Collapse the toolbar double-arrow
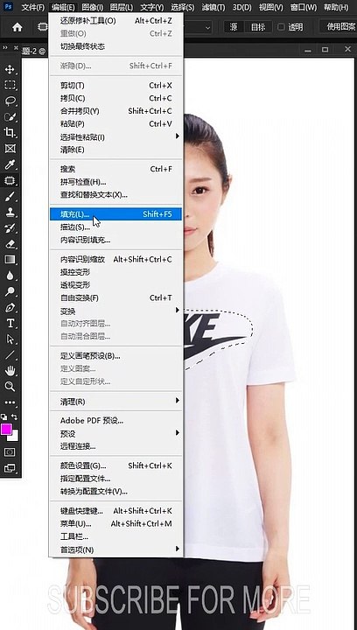 (x=5, y=47)
